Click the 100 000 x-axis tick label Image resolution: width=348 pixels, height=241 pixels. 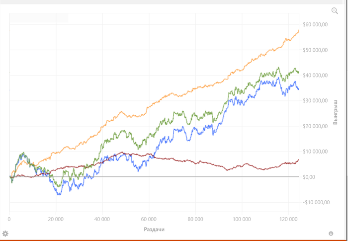[242, 219]
